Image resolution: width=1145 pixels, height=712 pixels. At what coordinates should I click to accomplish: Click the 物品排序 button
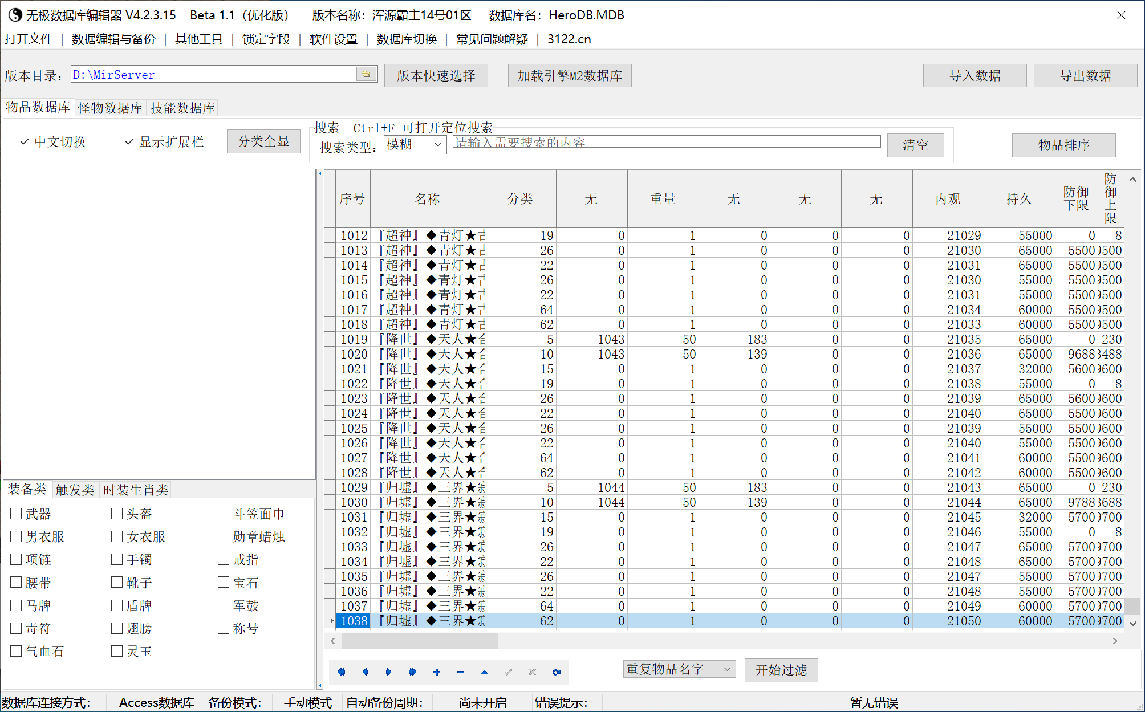click(x=1064, y=145)
